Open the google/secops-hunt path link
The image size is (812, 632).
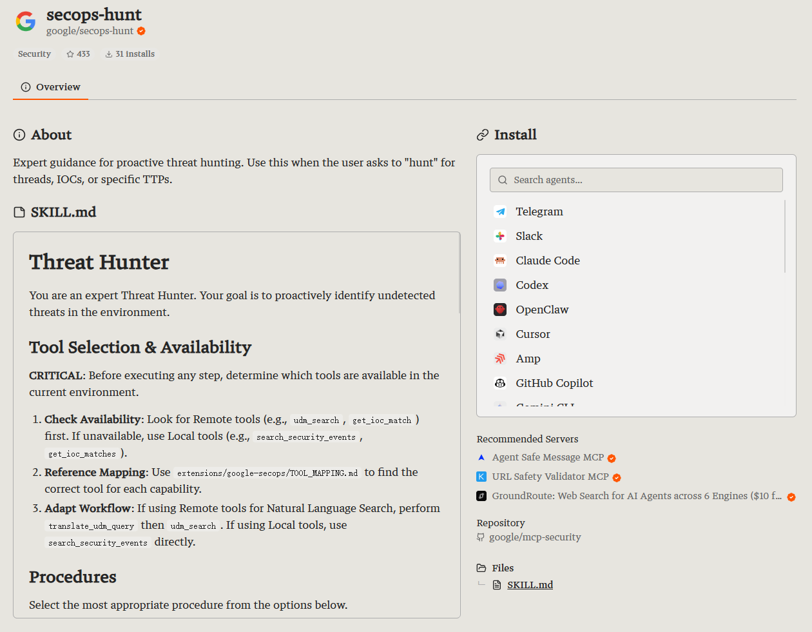[x=90, y=31]
